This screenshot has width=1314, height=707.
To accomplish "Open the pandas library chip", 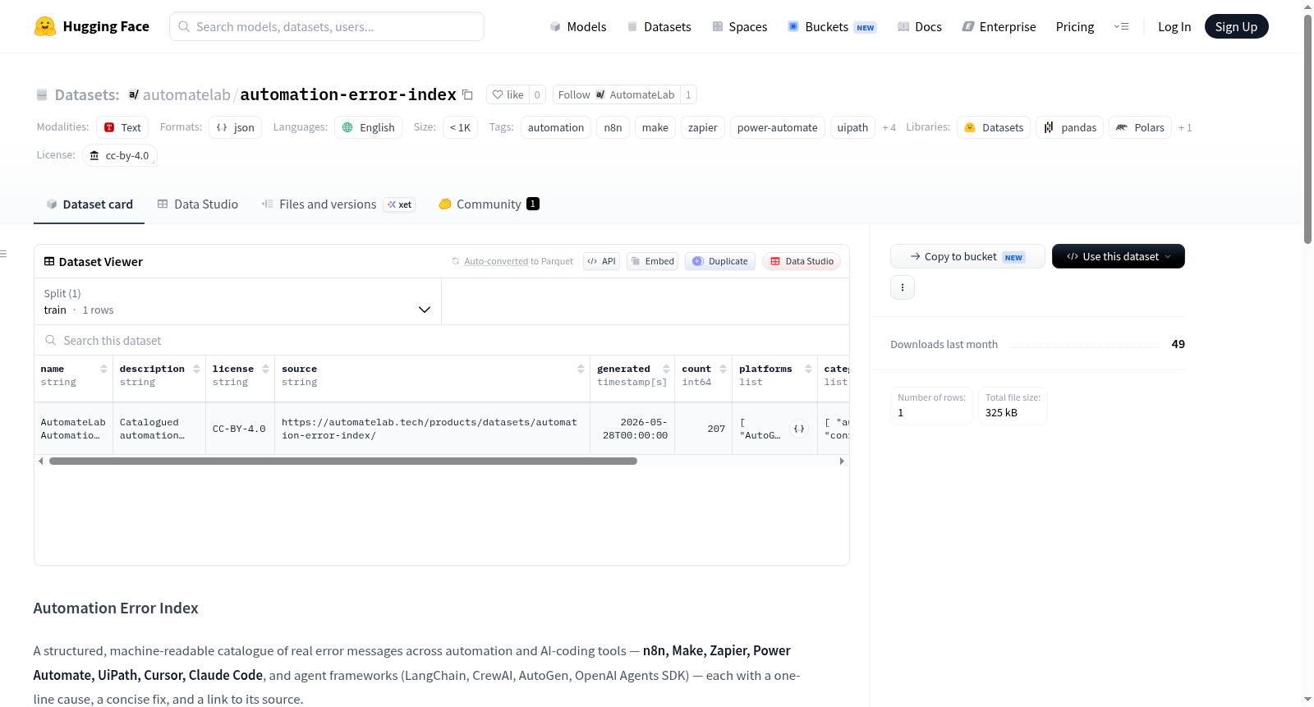I will (x=1070, y=127).
